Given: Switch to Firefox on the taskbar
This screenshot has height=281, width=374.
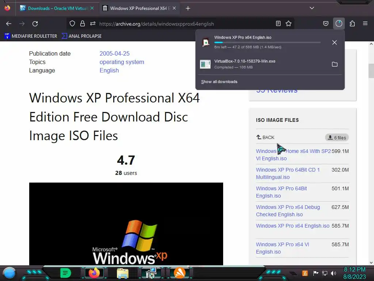Looking at the screenshot, I should pos(94,273).
